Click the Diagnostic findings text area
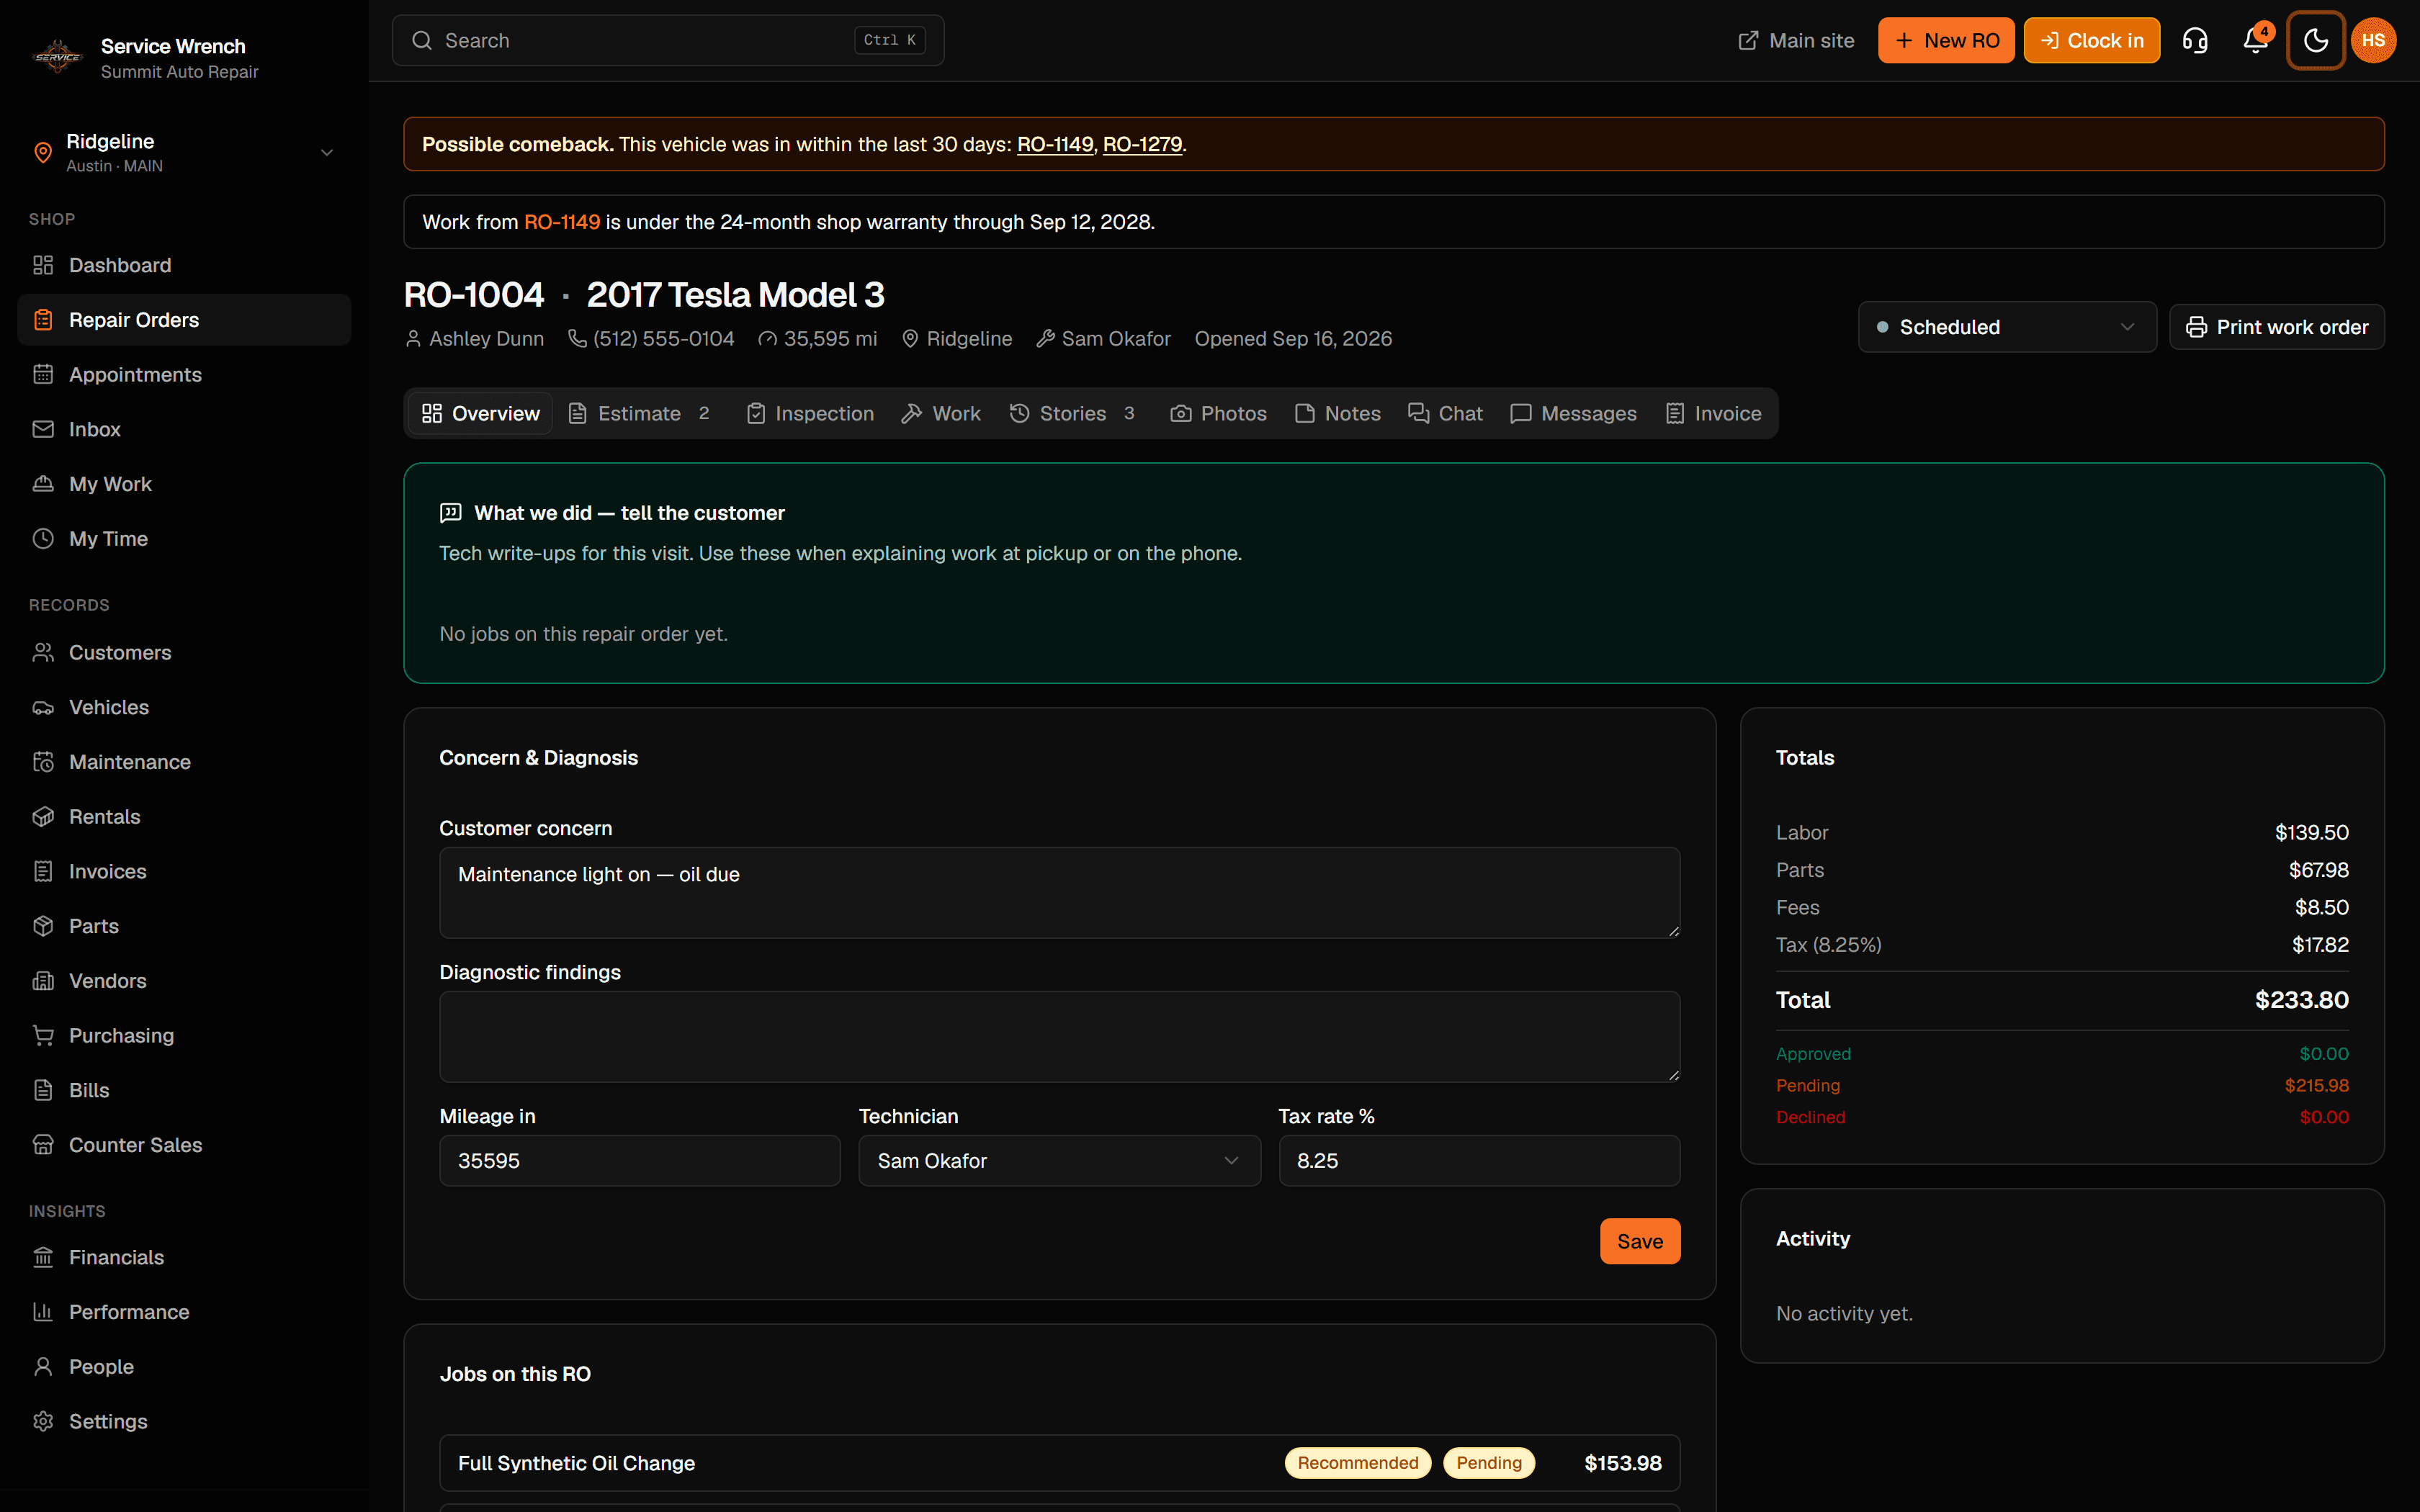Viewport: 2420px width, 1512px height. (1059, 1036)
